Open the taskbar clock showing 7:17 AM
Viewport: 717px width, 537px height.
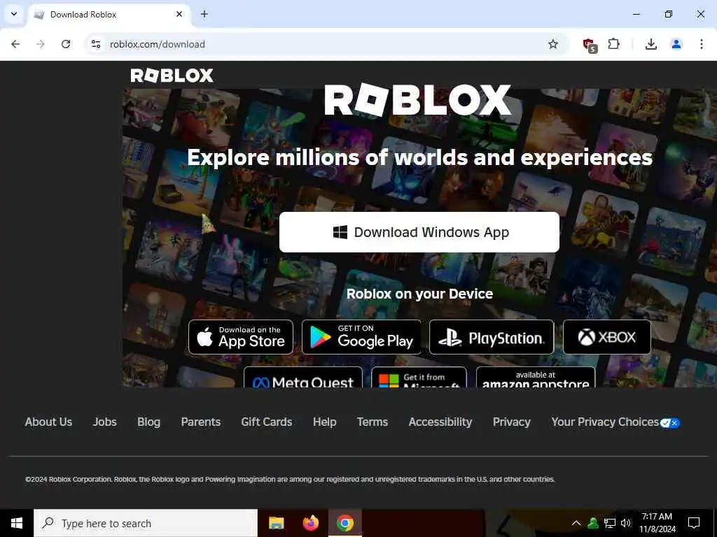pyautogui.click(x=657, y=523)
